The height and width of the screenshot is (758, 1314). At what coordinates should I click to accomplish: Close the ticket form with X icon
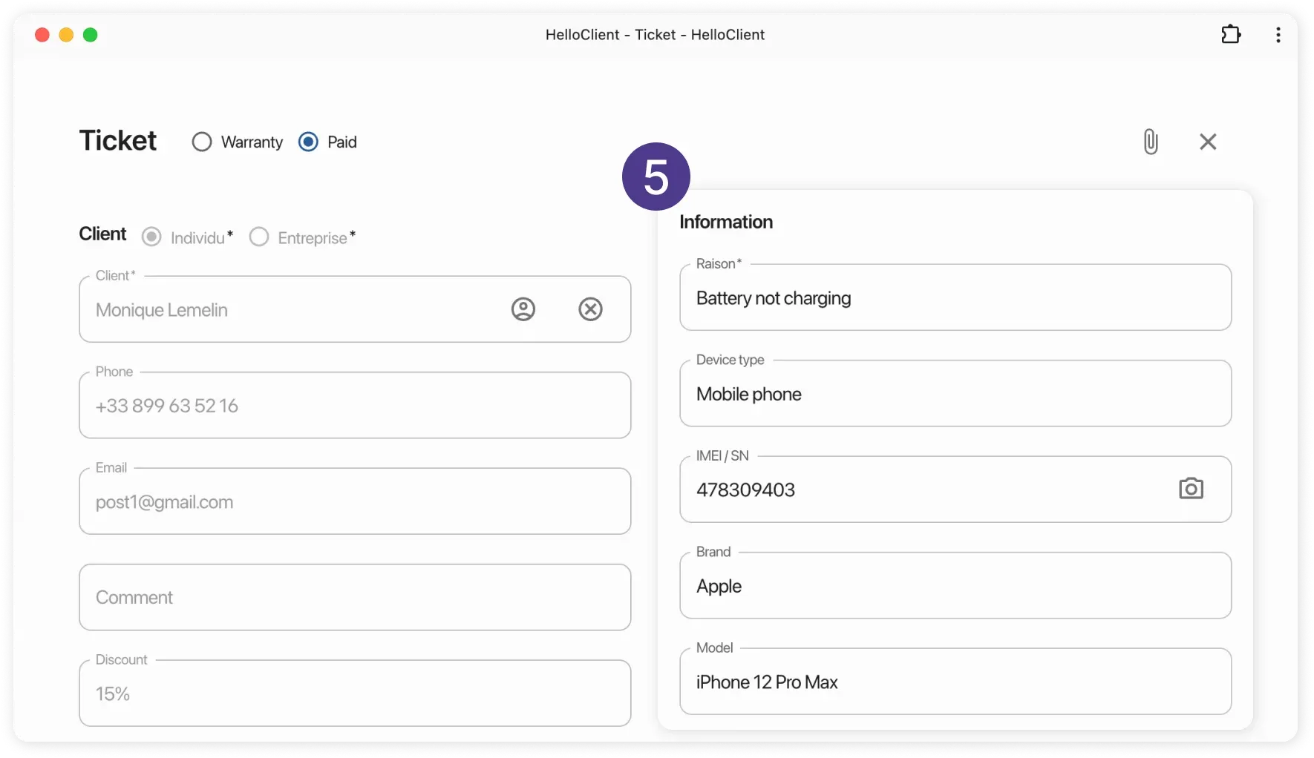[1208, 142]
